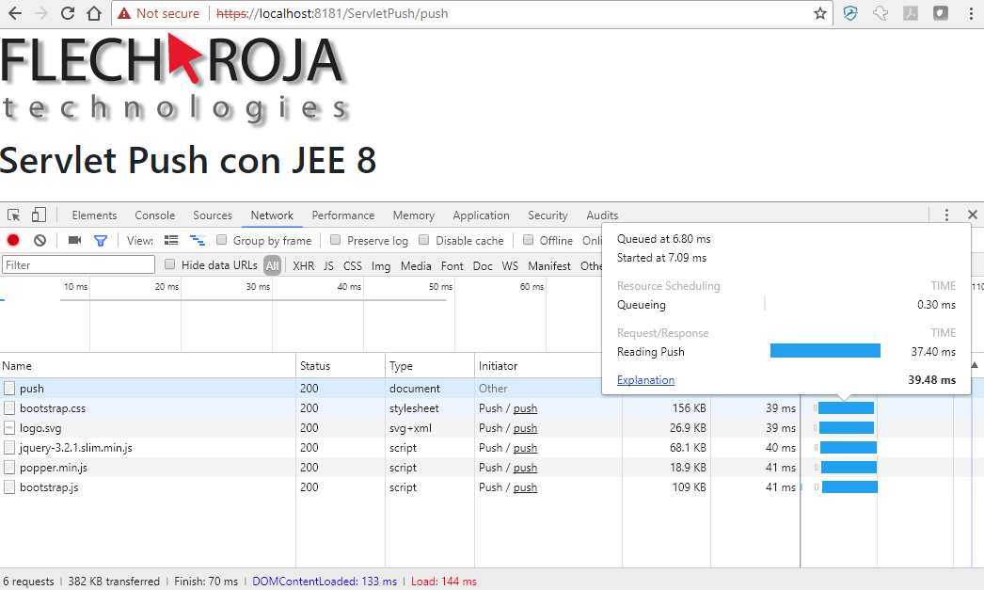Toggle the network filter funnel icon
The height and width of the screenshot is (590, 984).
tap(101, 241)
